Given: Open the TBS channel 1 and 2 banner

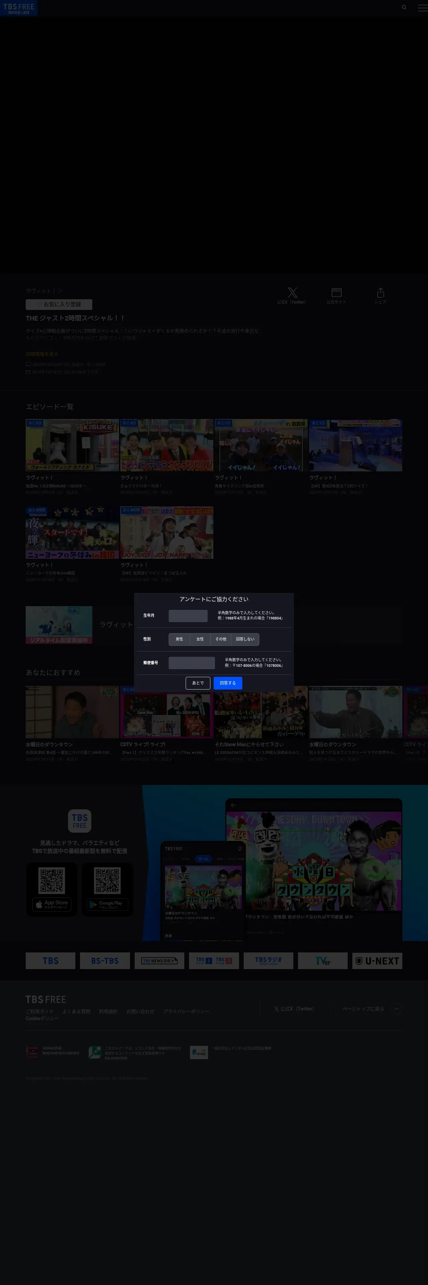Looking at the screenshot, I should (x=214, y=961).
